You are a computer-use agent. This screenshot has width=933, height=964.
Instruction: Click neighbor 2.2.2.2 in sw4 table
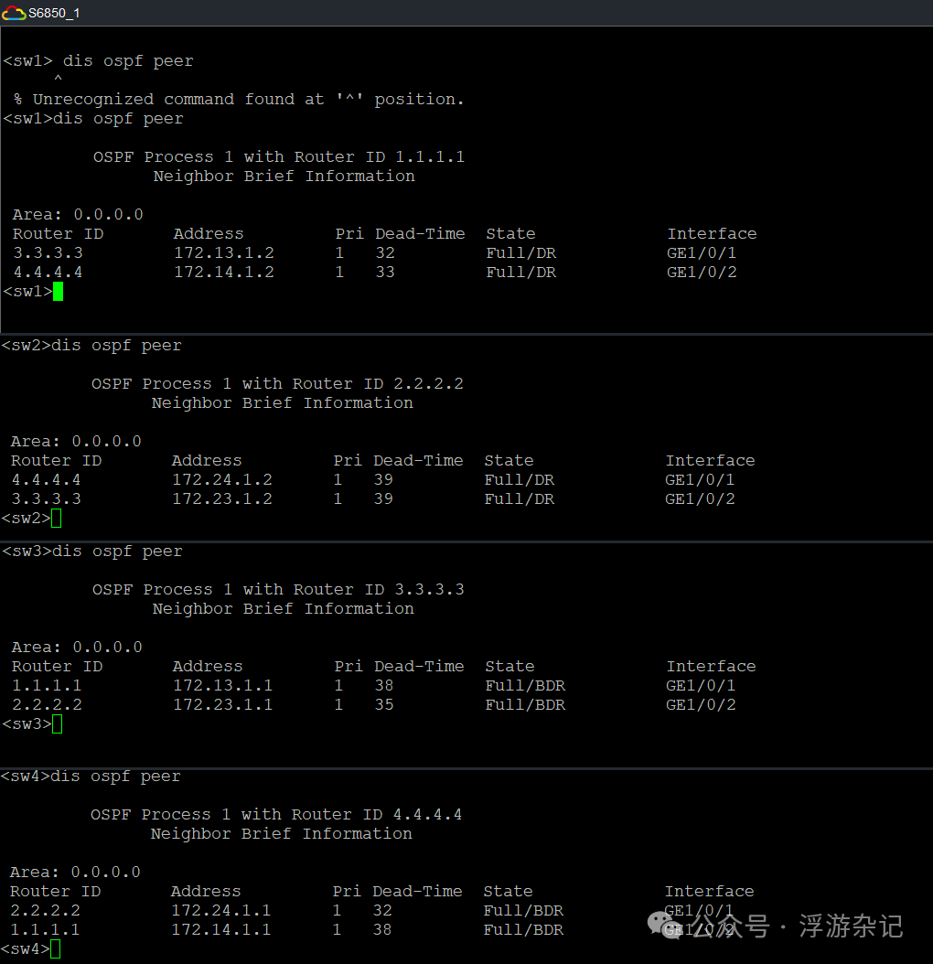tap(45, 911)
